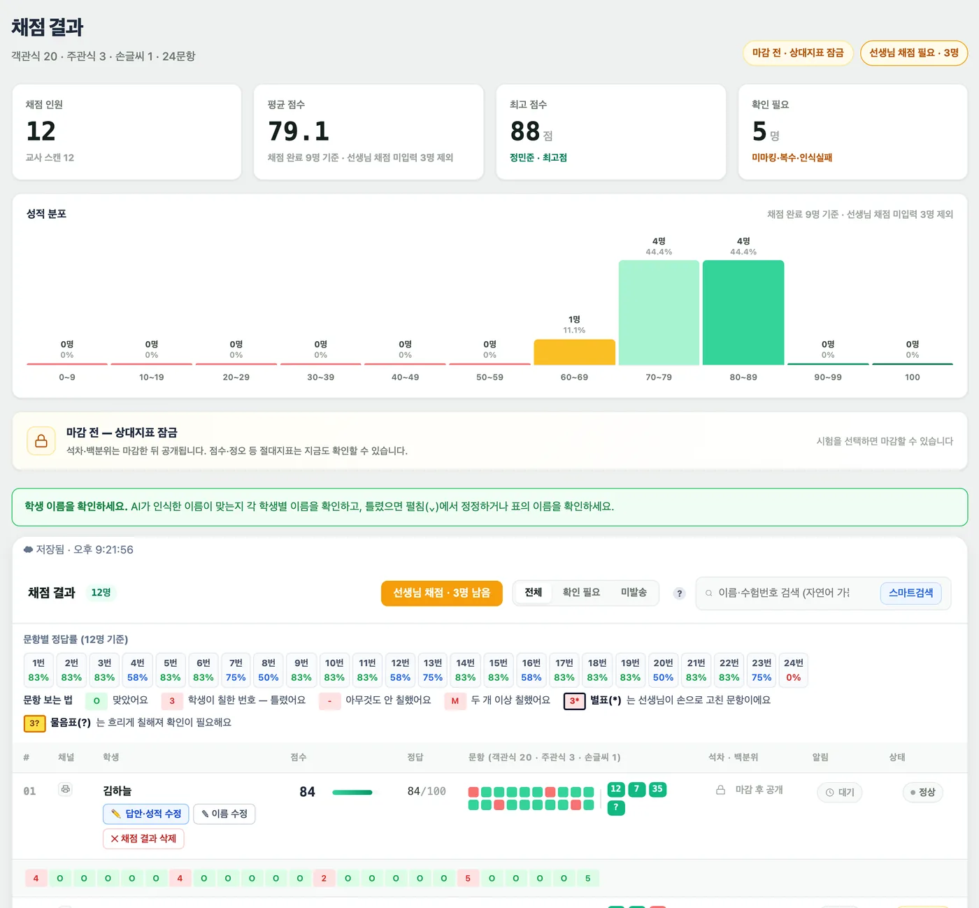Select the 전체 filter tab

click(x=534, y=592)
